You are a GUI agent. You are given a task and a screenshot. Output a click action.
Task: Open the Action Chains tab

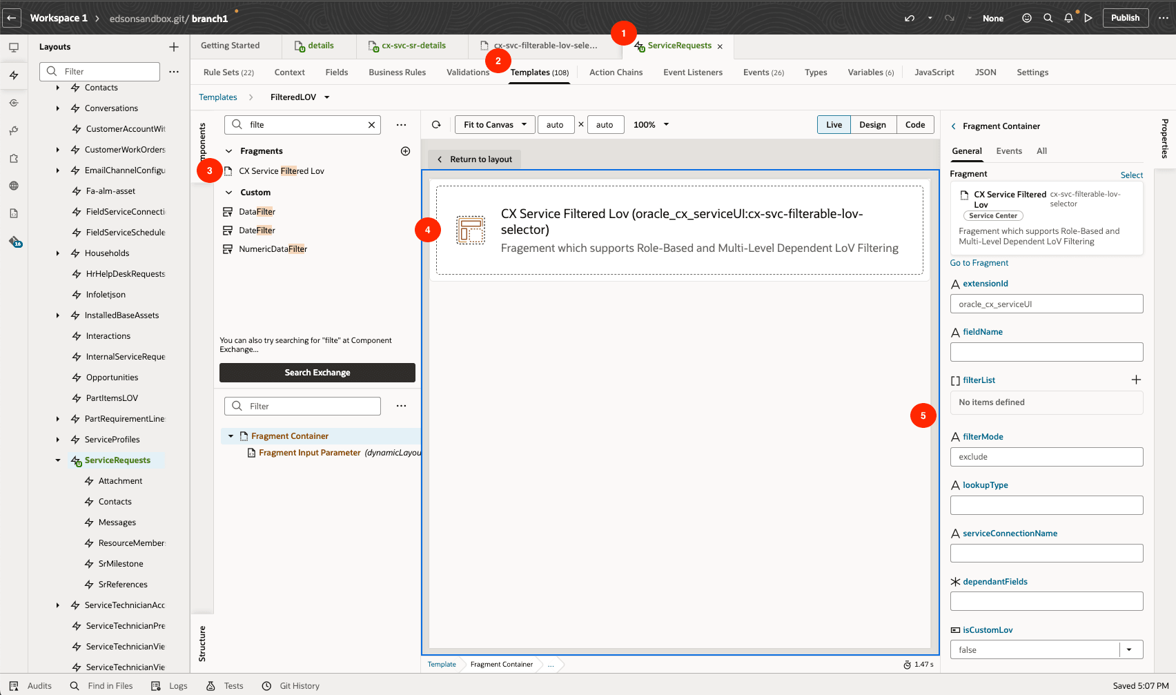pyautogui.click(x=616, y=72)
